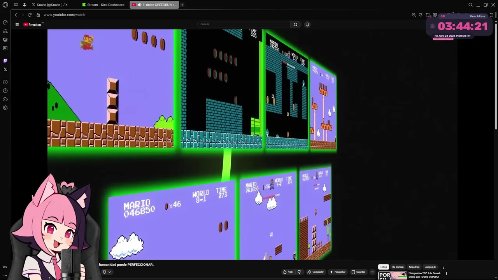The image size is (498, 280).
Task: Like the video with 45 k likes
Action: pyautogui.click(x=288, y=272)
